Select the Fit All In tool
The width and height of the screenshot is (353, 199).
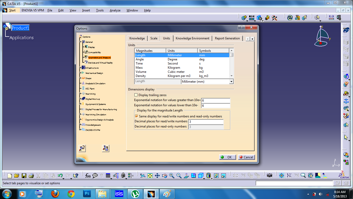[x=150, y=175]
